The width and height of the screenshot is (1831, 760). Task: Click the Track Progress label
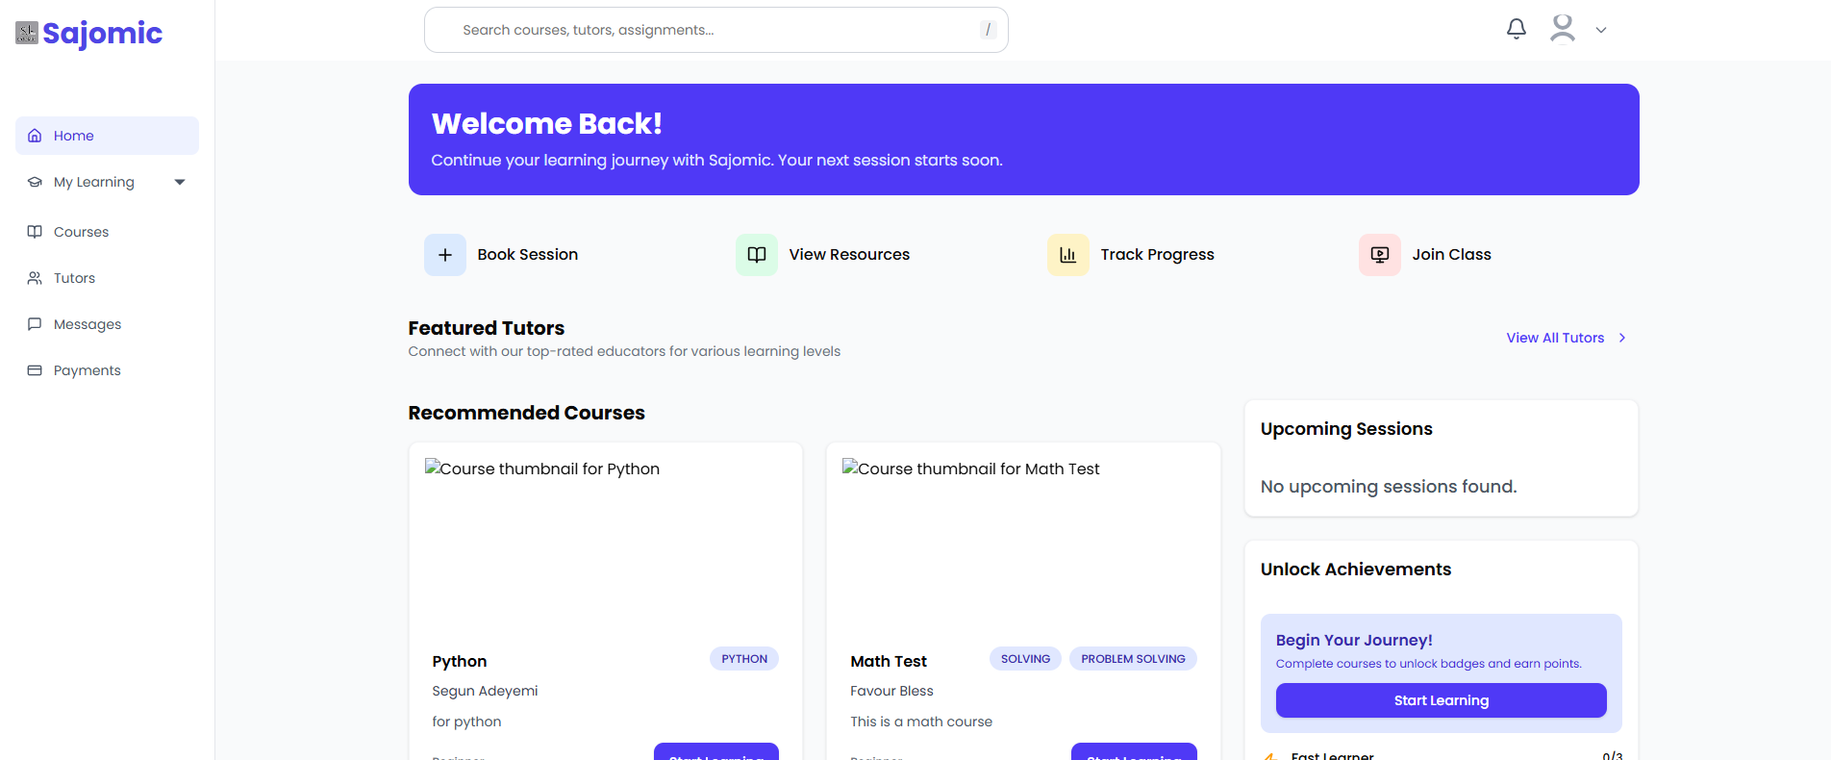[1157, 255]
